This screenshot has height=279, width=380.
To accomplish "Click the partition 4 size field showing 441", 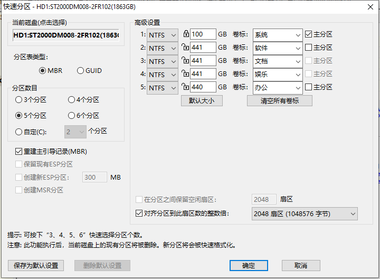I will point(203,73).
